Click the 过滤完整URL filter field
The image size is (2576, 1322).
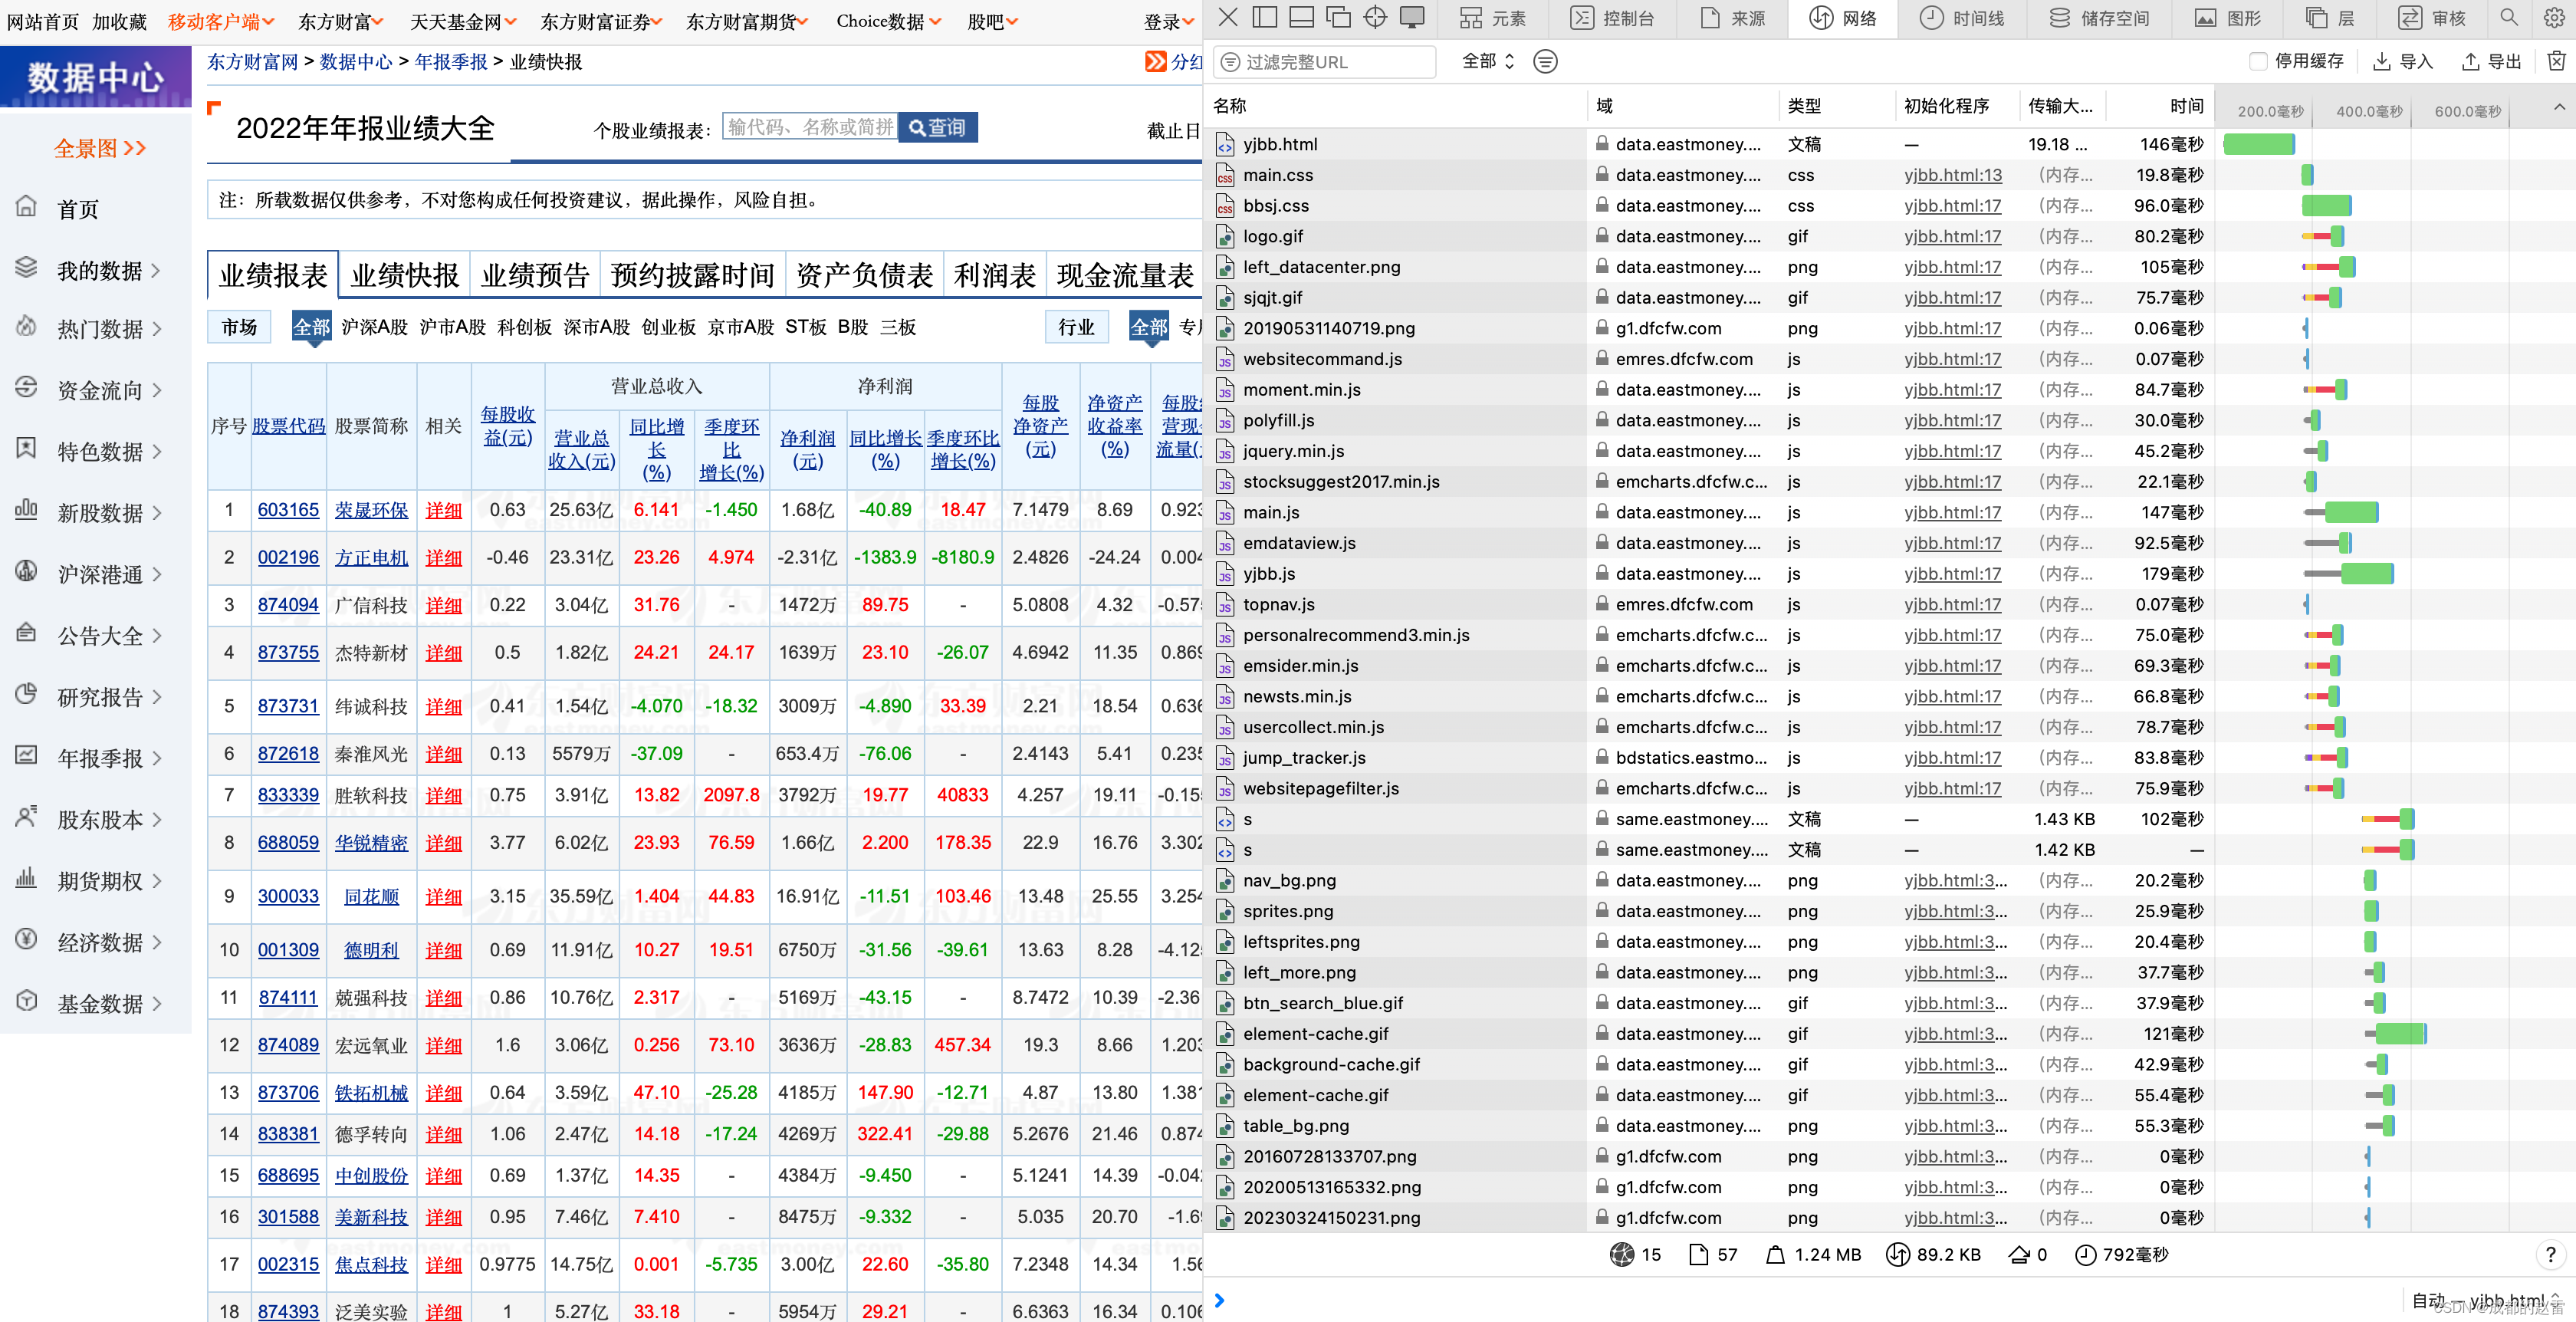(x=1326, y=62)
